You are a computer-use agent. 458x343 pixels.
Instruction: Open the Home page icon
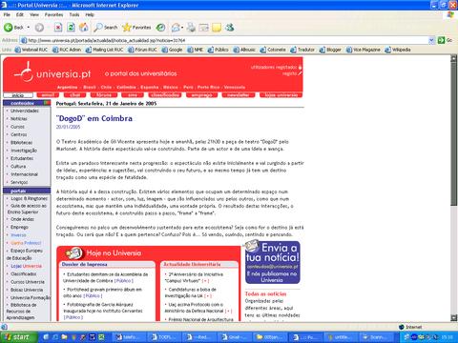(x=84, y=28)
